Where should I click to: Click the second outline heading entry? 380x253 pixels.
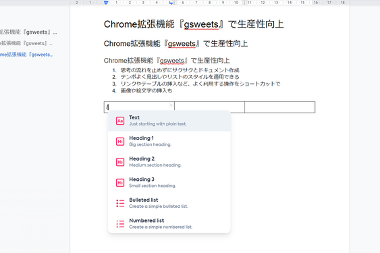26,43
